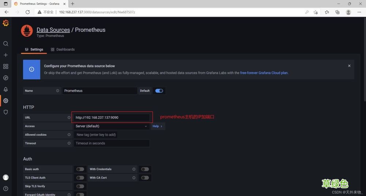Image resolution: width=366 pixels, height=196 pixels.
Task: Open the browser profile avatar
Action: [x=348, y=12]
